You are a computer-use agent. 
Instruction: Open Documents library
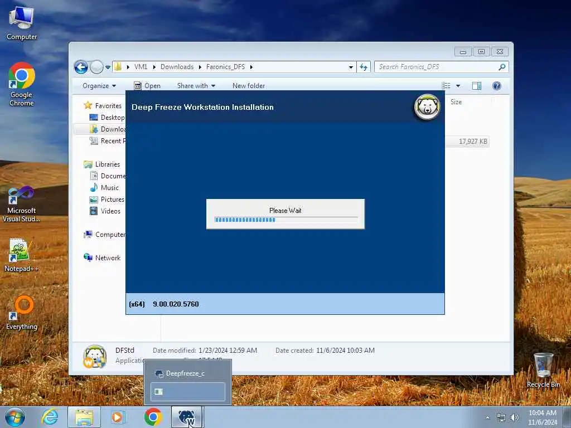pyautogui.click(x=108, y=176)
